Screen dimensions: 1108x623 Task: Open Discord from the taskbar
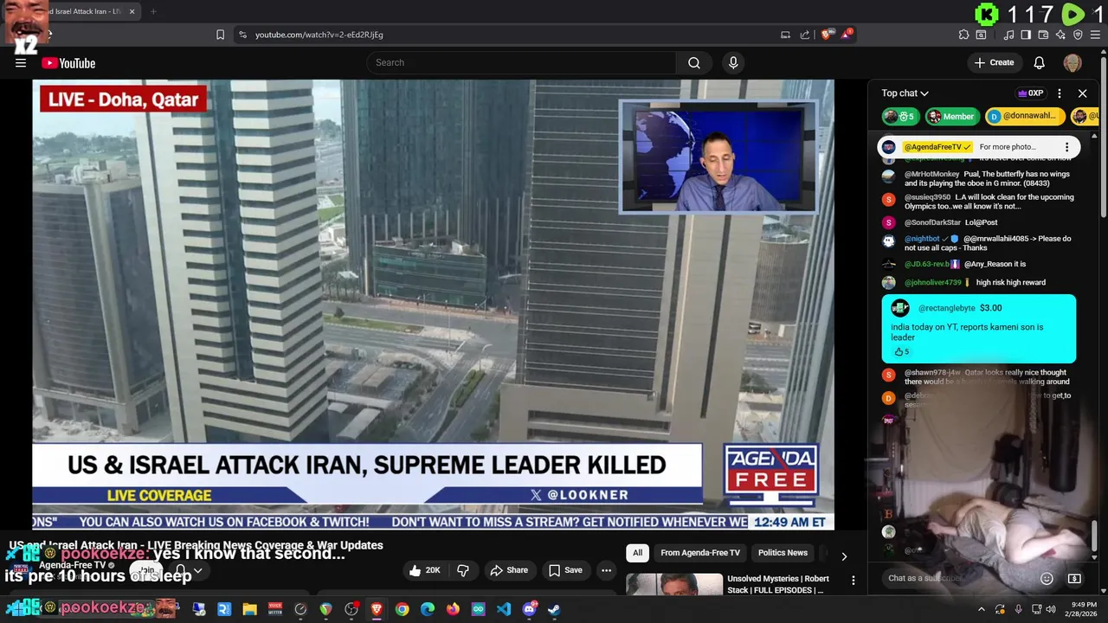click(529, 609)
